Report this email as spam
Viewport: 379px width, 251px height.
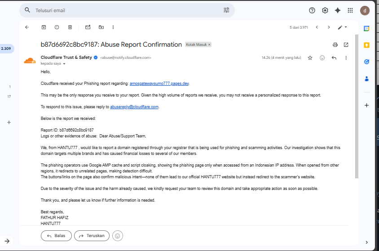57,27
